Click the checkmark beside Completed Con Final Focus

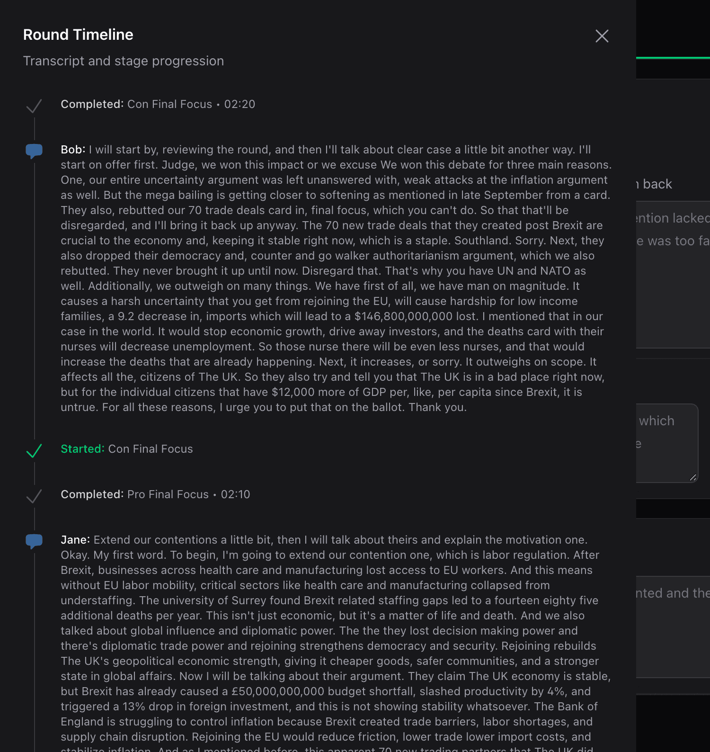[34, 106]
